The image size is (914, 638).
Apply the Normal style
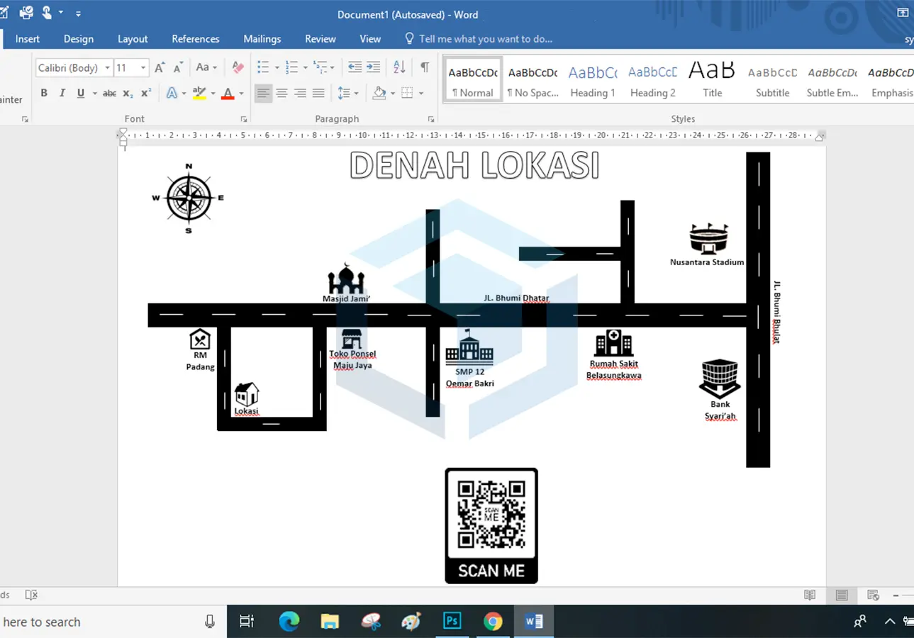pyautogui.click(x=473, y=80)
